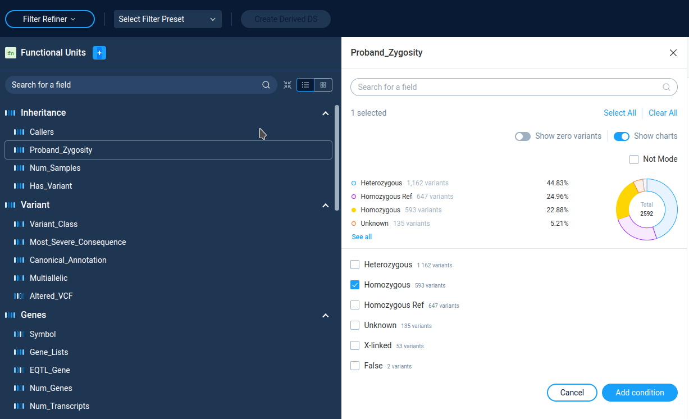
Task: Click the bar icon next to Canonical_Annotation
Action: tap(19, 260)
